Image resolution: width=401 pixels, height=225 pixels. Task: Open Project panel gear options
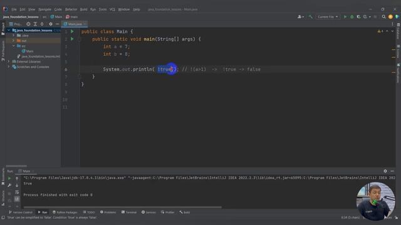pos(51,24)
